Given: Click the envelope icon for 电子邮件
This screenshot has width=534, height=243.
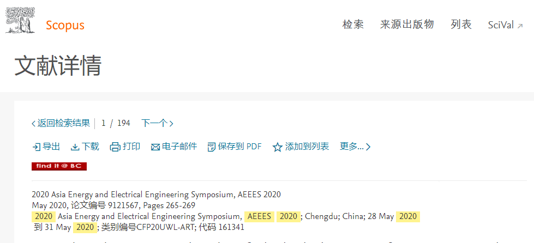Looking at the screenshot, I should click(x=155, y=147).
